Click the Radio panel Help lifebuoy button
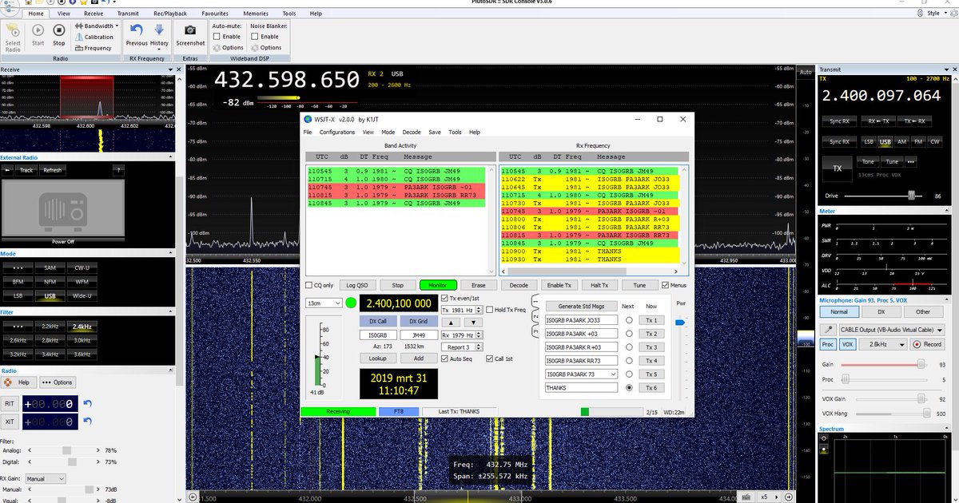The height and width of the screenshot is (503, 959). 18,382
